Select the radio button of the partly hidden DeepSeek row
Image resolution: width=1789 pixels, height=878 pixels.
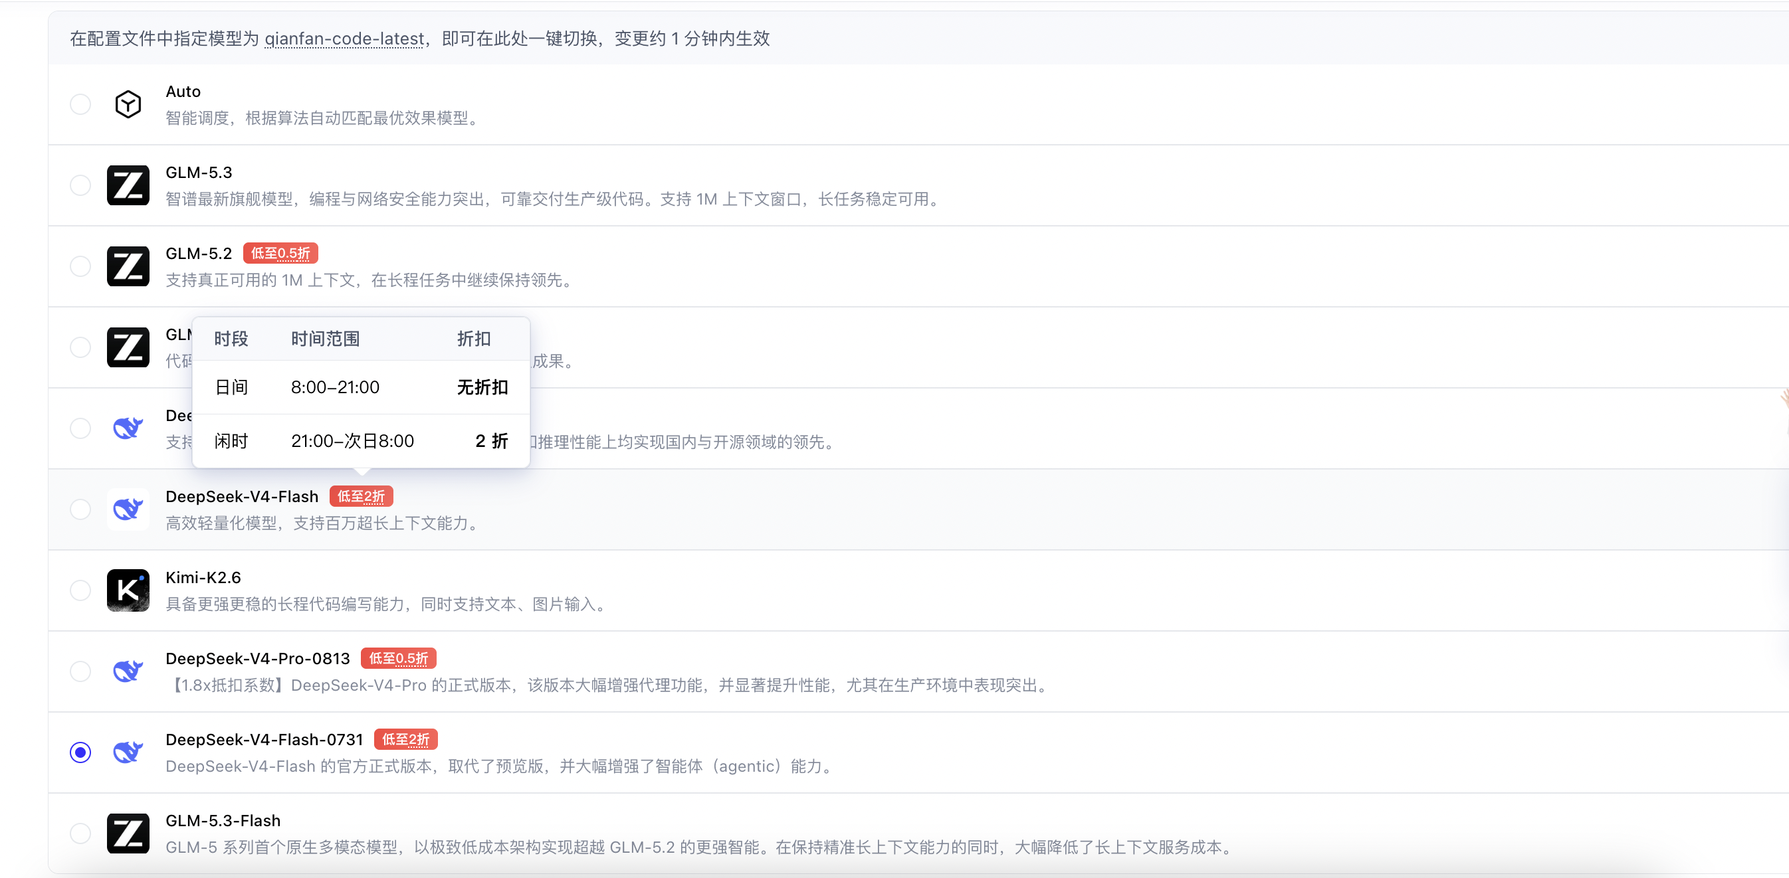pos(80,428)
